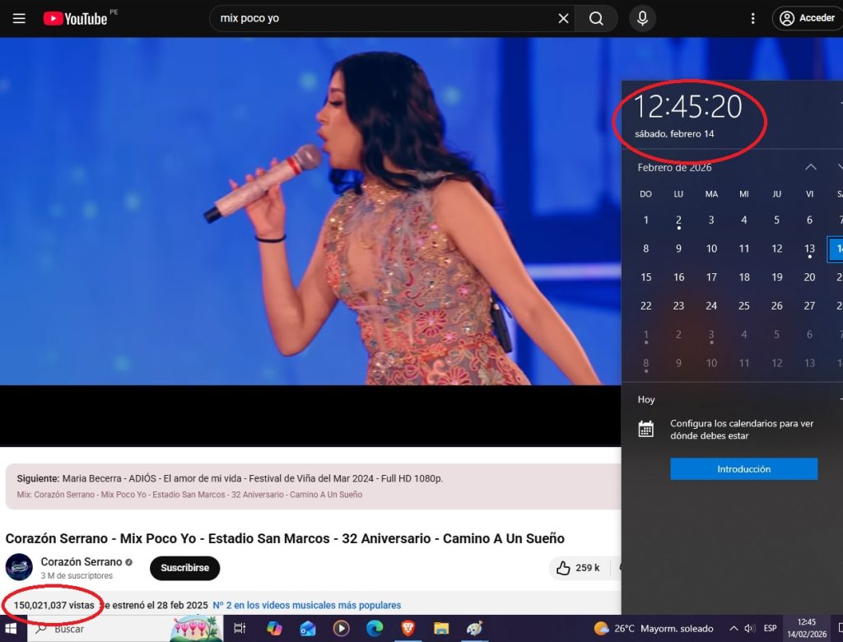Open the Corazón Serrano channel avatar

pyautogui.click(x=19, y=567)
